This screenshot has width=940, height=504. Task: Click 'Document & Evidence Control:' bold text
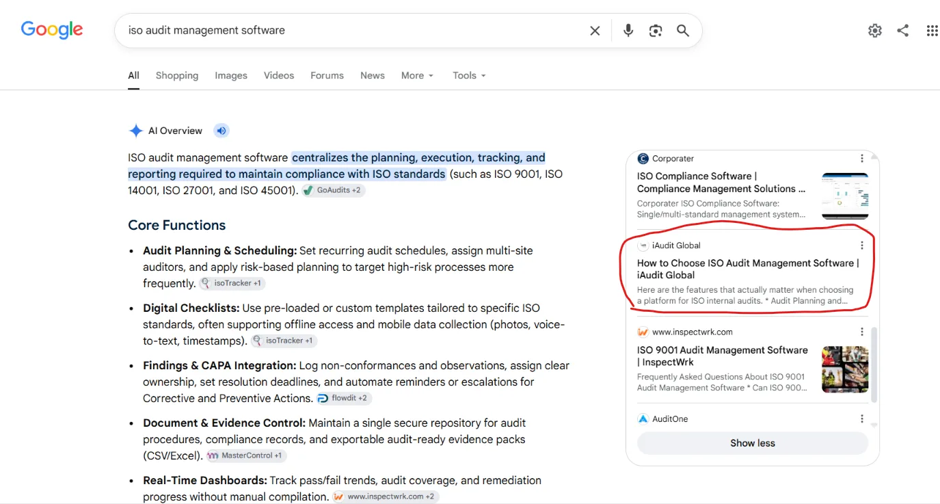click(224, 423)
